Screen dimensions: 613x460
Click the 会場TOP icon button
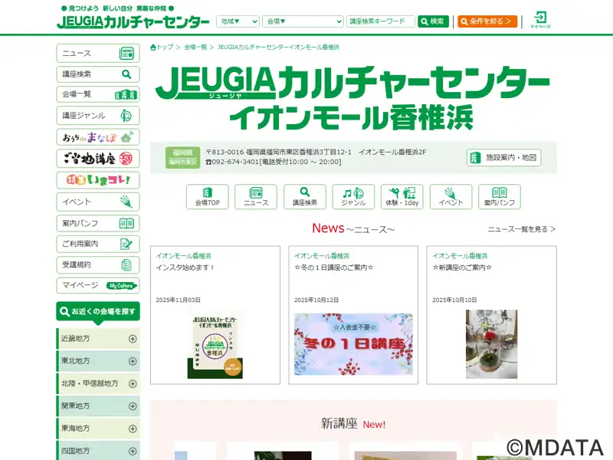point(207,197)
